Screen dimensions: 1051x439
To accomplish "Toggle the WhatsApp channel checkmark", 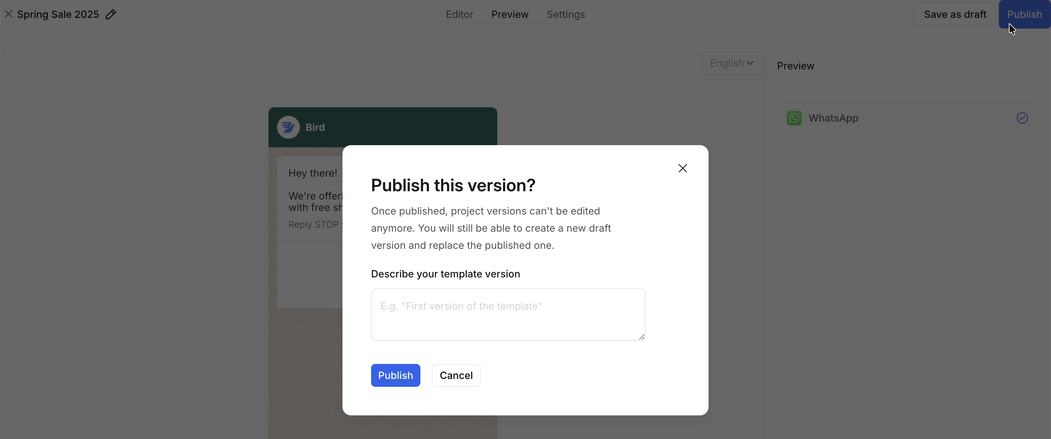I will [x=1022, y=118].
